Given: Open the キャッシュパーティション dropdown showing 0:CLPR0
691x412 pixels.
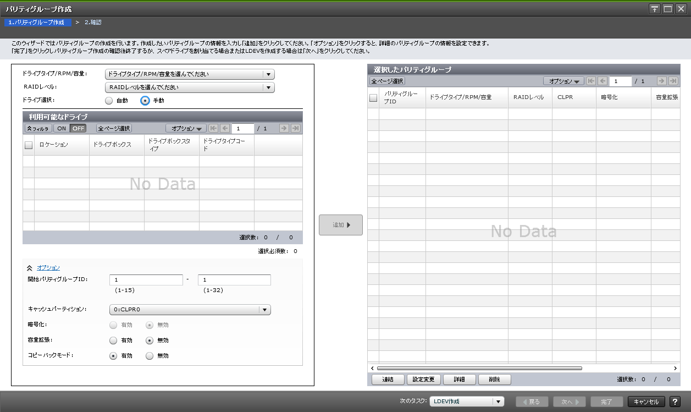Looking at the screenshot, I should point(266,309).
